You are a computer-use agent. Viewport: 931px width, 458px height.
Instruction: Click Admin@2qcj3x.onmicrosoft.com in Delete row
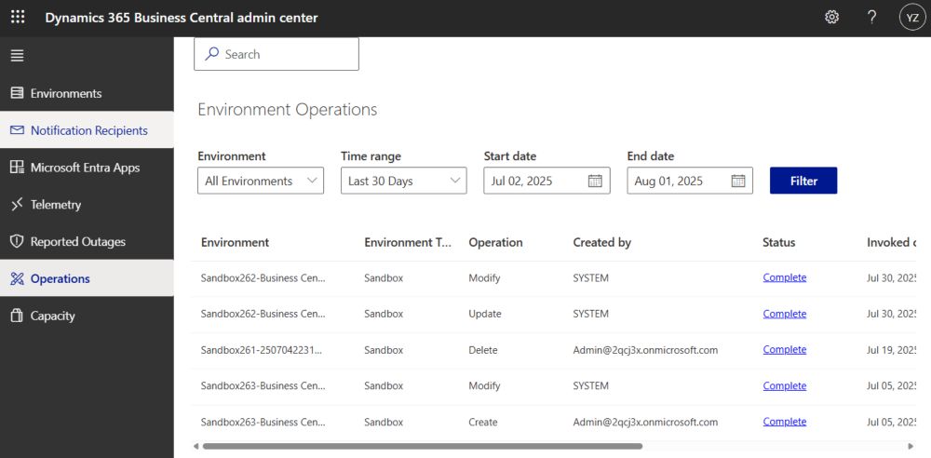click(645, 350)
